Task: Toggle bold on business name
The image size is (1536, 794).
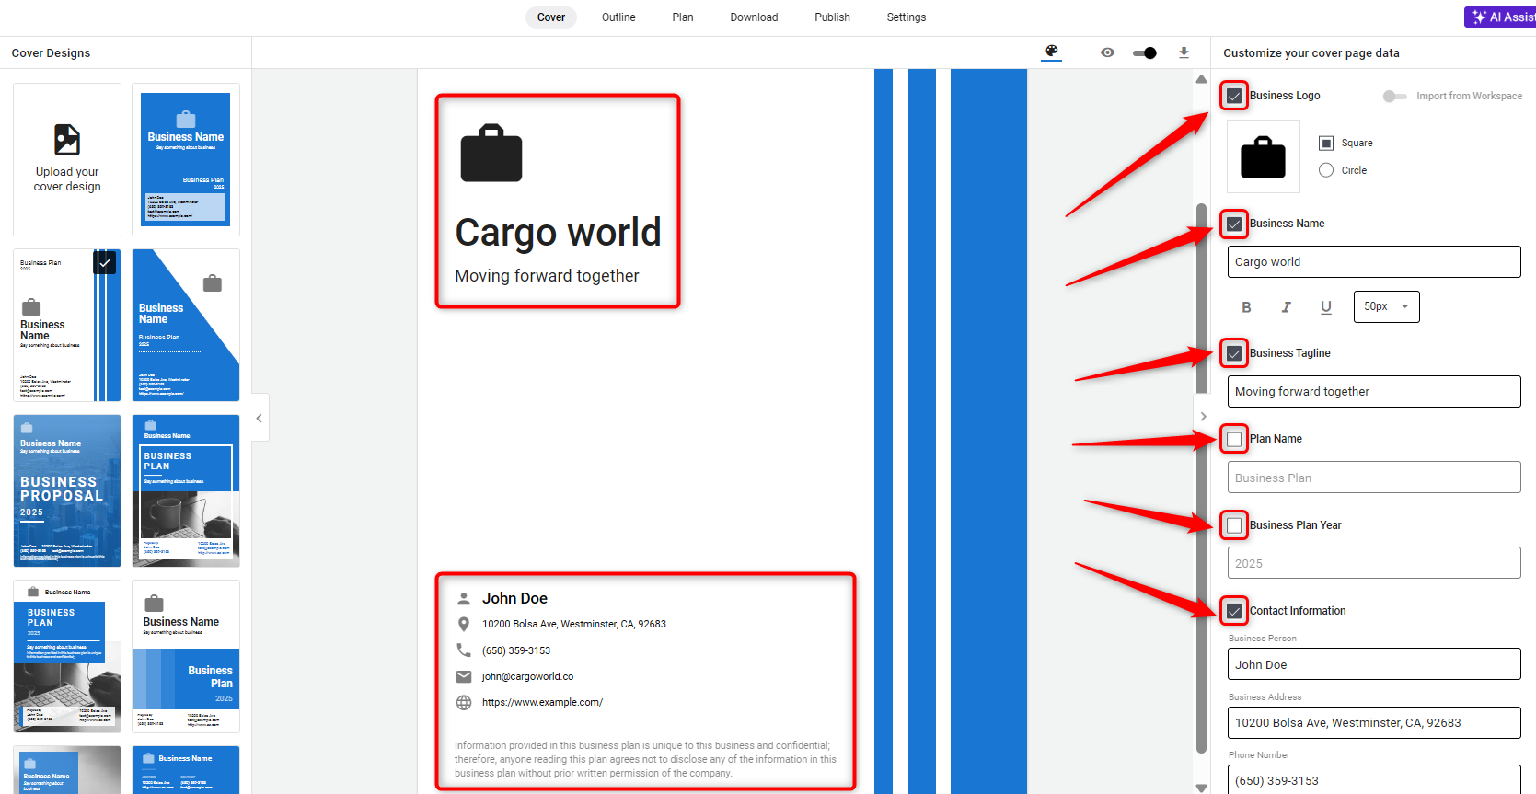Action: coord(1246,307)
